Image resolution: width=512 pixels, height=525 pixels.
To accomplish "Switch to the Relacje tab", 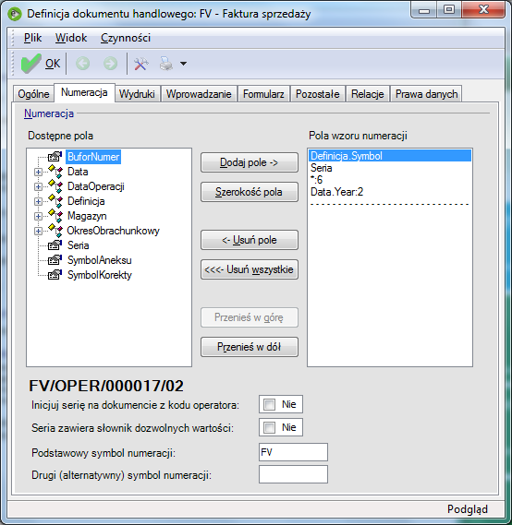I will pyautogui.click(x=368, y=94).
